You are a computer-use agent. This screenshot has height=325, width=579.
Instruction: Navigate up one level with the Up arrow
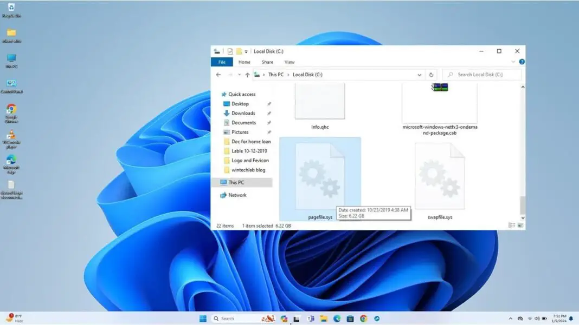(247, 75)
